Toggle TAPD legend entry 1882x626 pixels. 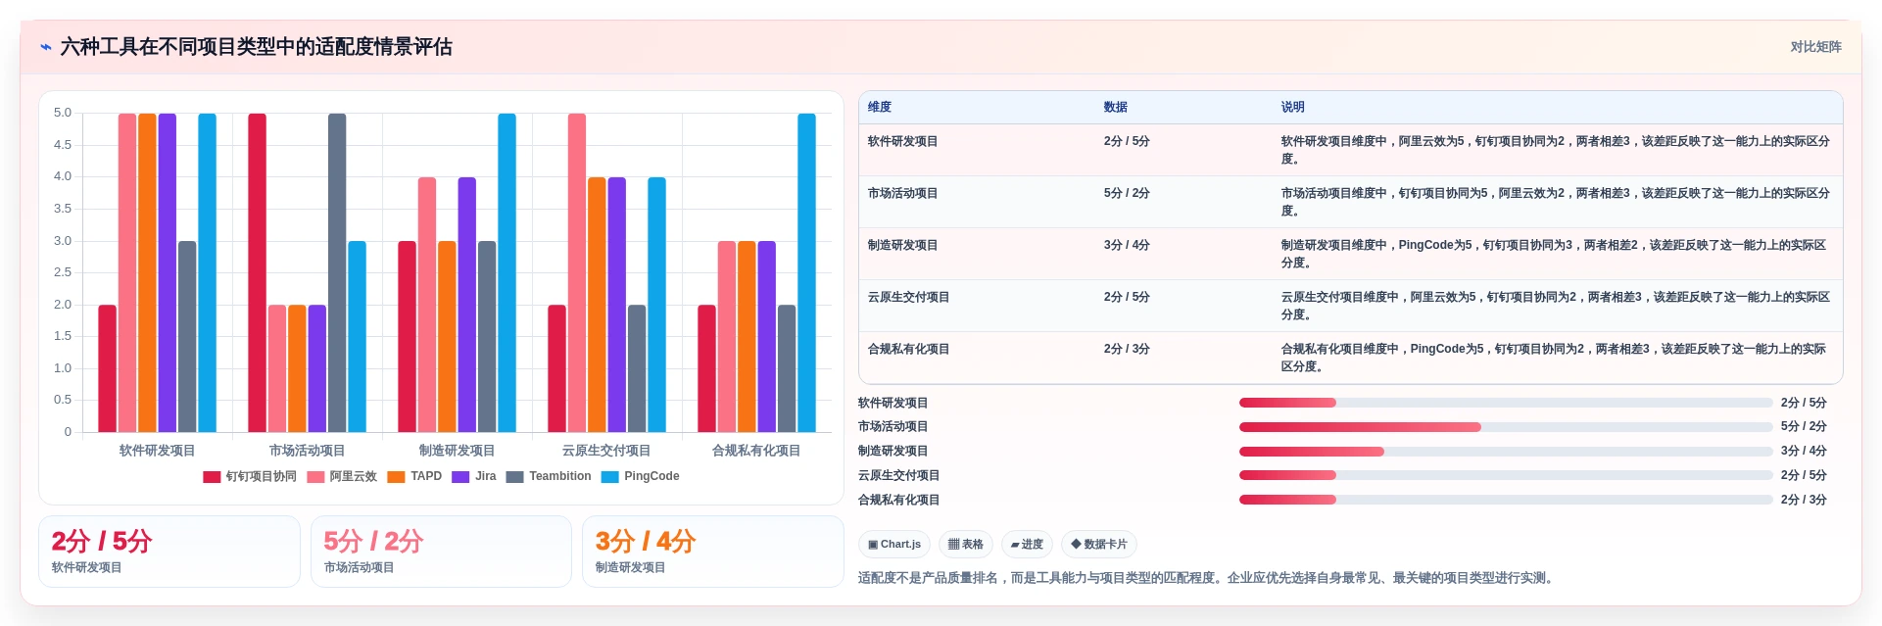[414, 477]
